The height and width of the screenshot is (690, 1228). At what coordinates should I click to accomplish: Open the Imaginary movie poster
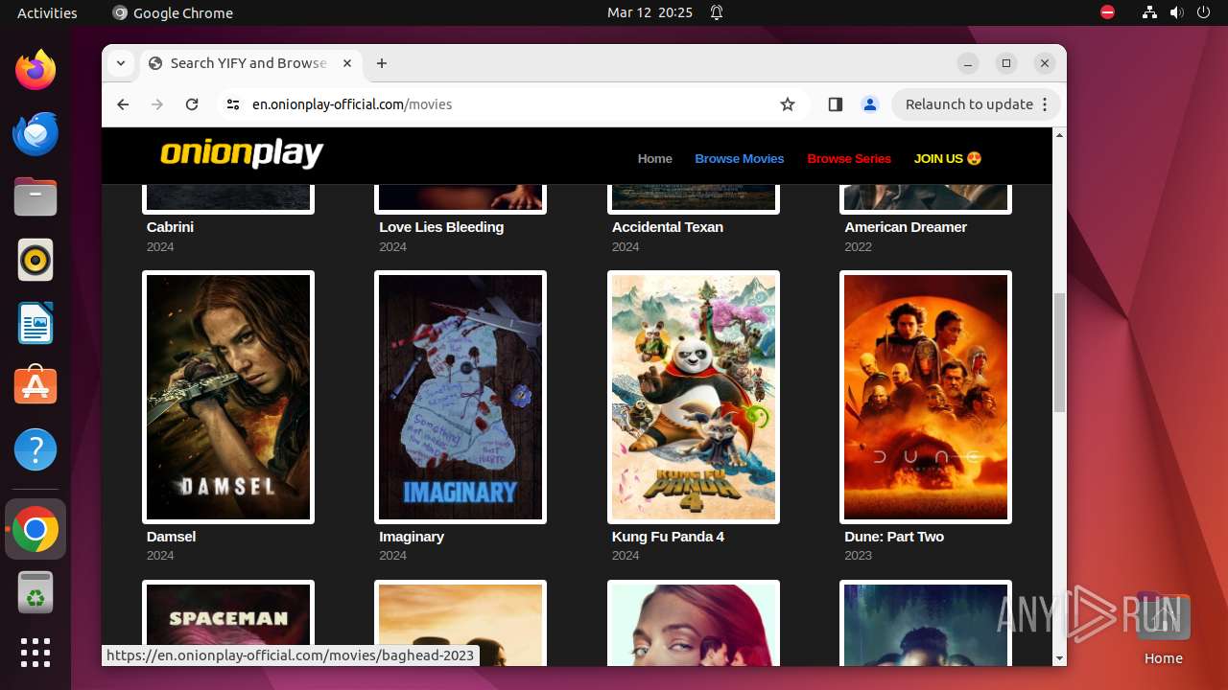460,397
